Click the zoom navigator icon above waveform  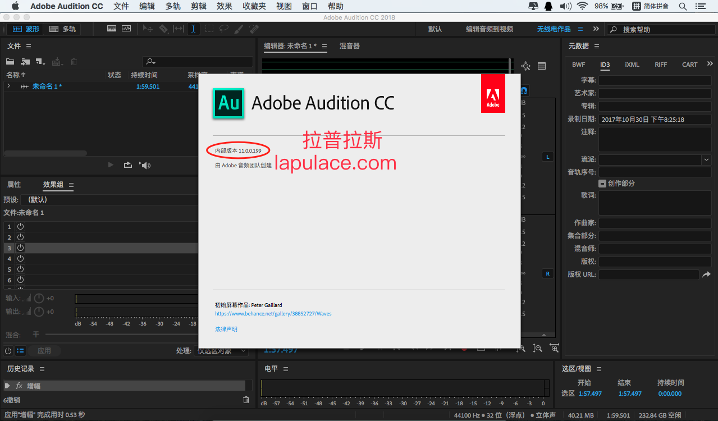526,66
